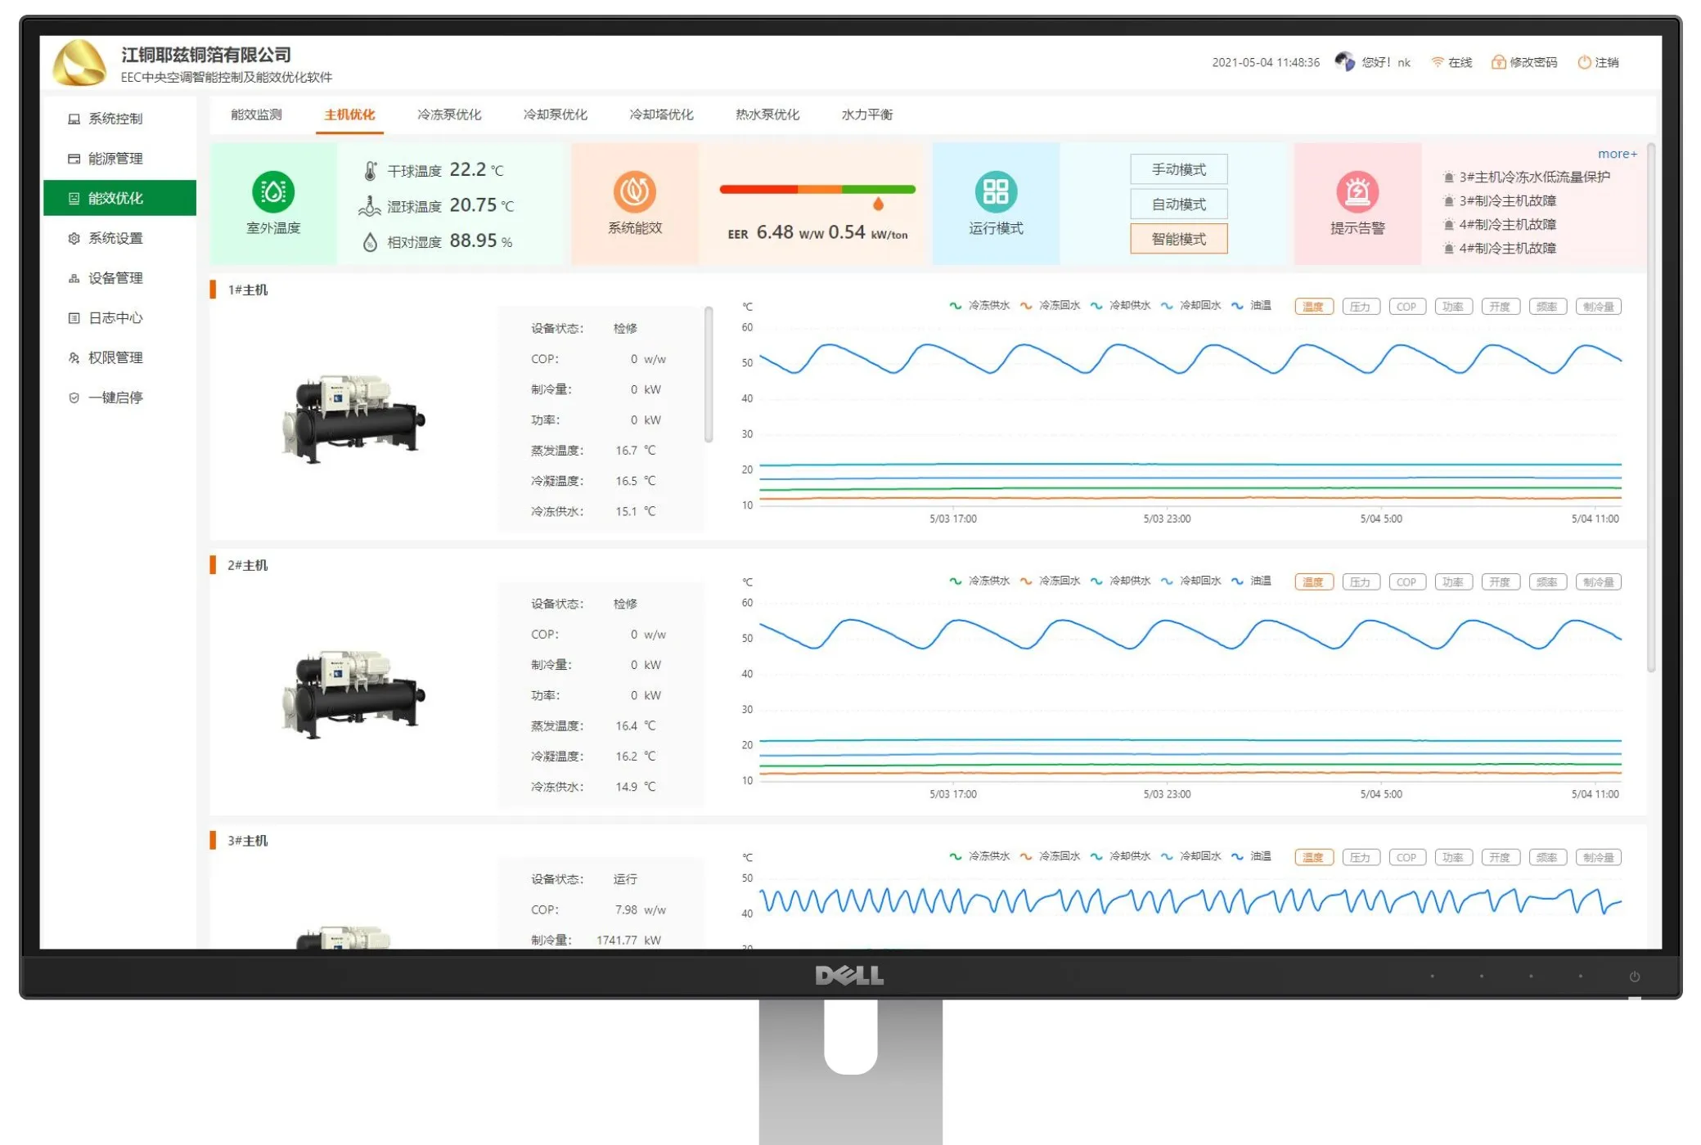Click the 一键启停 one-key start/stop icon
1701x1145 pixels.
(x=73, y=397)
